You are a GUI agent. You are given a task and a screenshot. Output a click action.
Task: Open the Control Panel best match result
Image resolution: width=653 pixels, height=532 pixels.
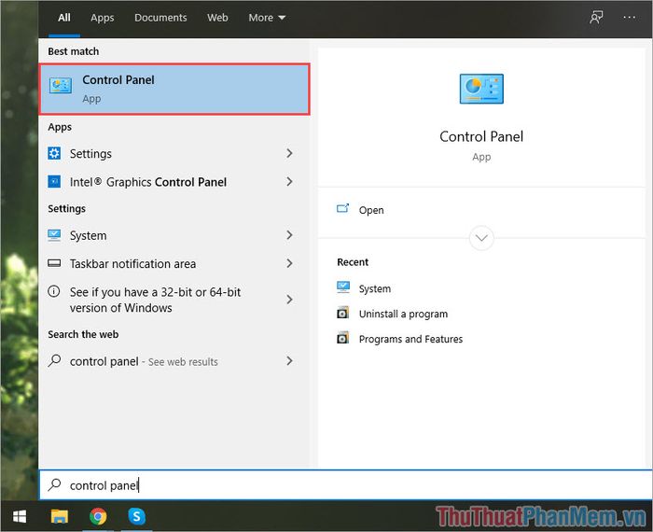[x=174, y=89]
